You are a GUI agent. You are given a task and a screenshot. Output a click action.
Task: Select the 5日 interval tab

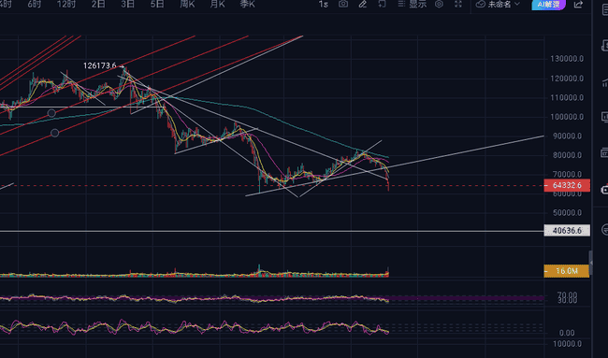[x=157, y=5]
